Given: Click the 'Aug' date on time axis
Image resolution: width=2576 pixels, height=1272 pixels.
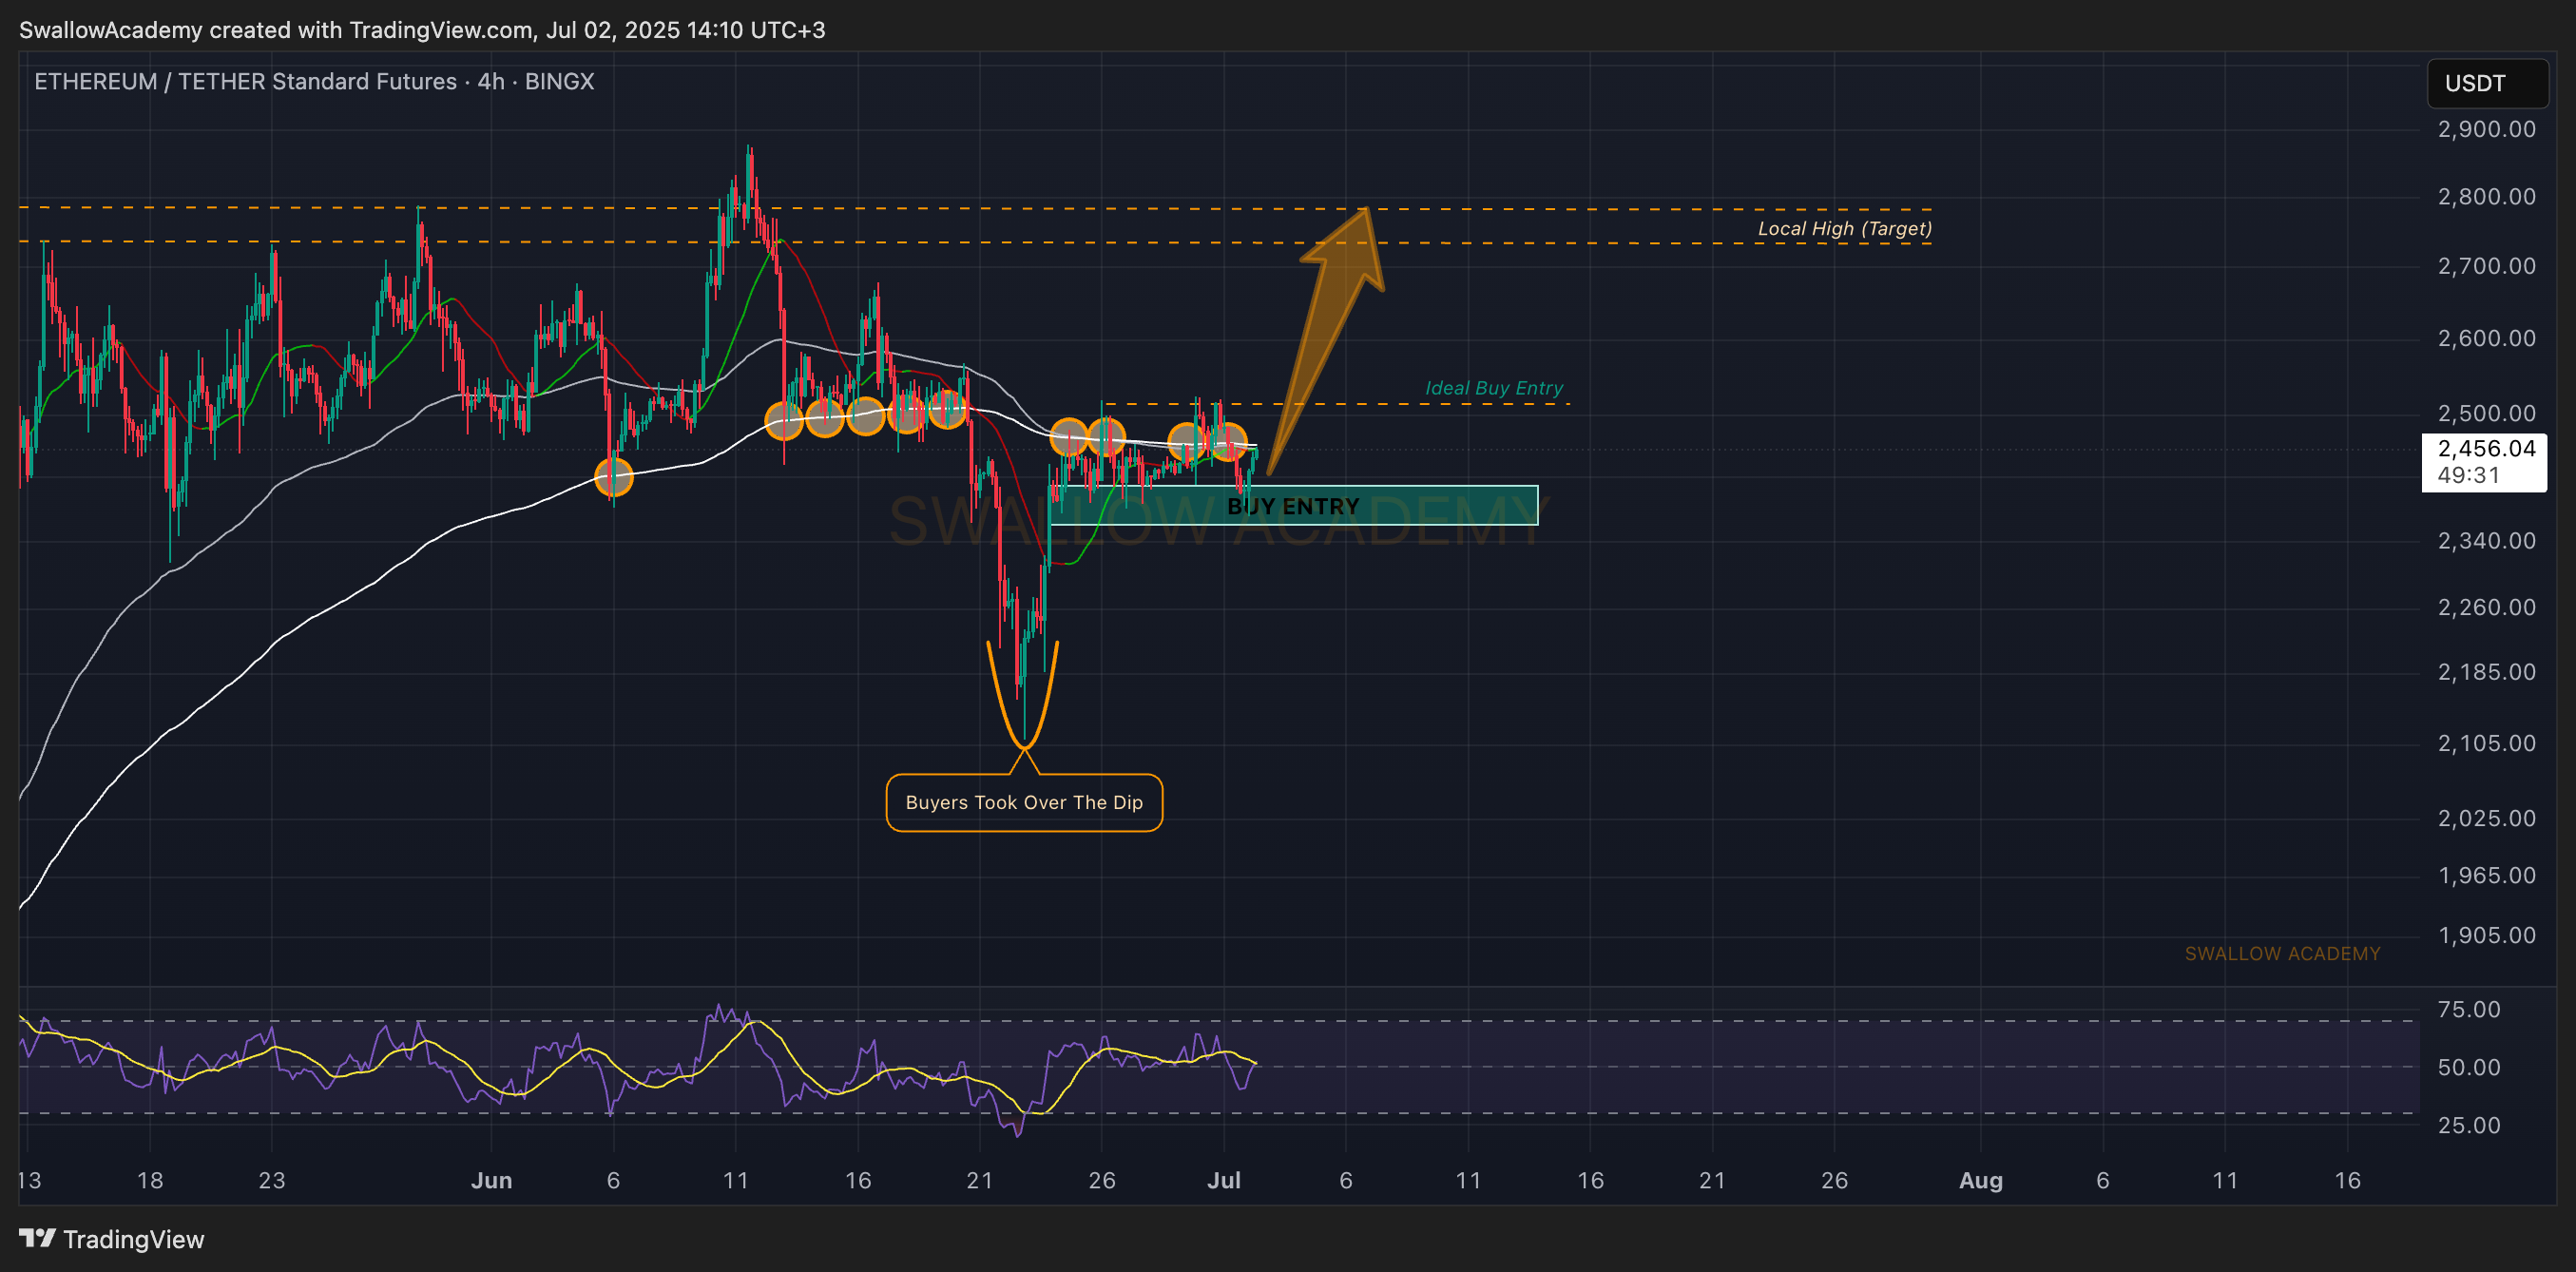Looking at the screenshot, I should coord(1980,1180).
